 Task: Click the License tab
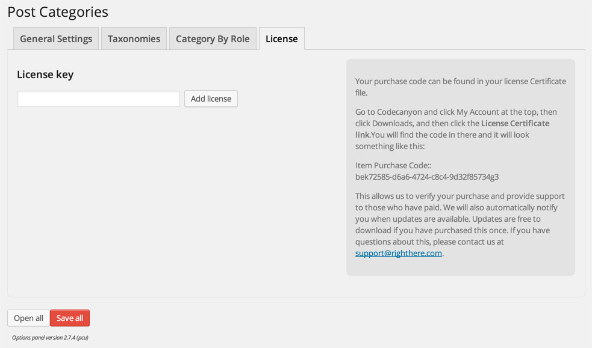pos(282,38)
